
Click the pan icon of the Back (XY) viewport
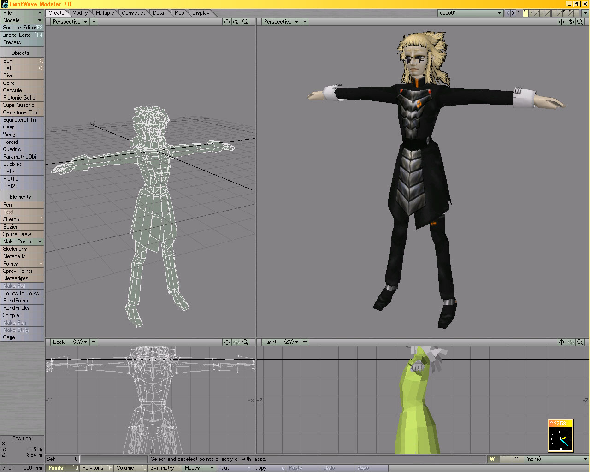click(x=227, y=342)
